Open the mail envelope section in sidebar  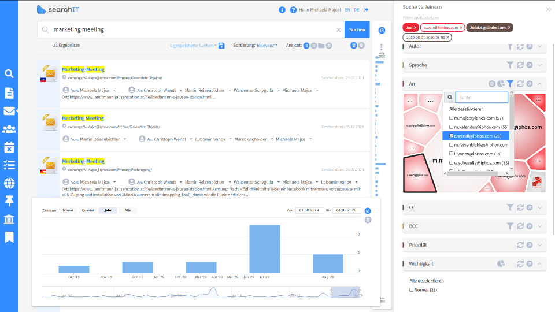pyautogui.click(x=9, y=111)
